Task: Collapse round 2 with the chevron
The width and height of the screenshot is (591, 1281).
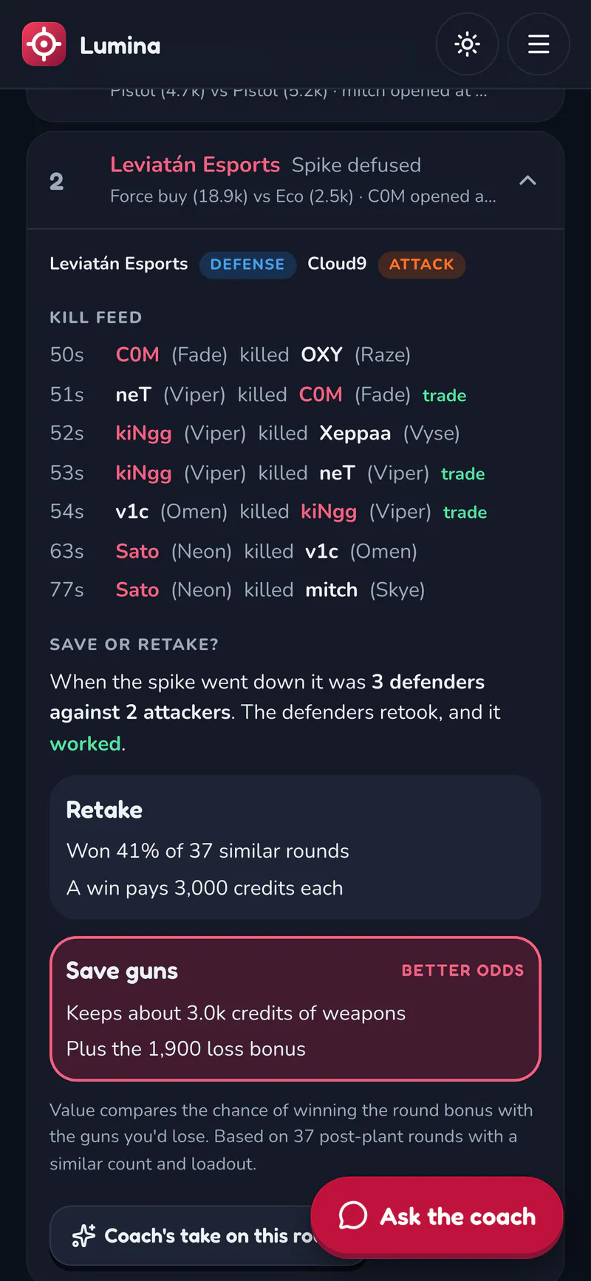Action: tap(527, 180)
